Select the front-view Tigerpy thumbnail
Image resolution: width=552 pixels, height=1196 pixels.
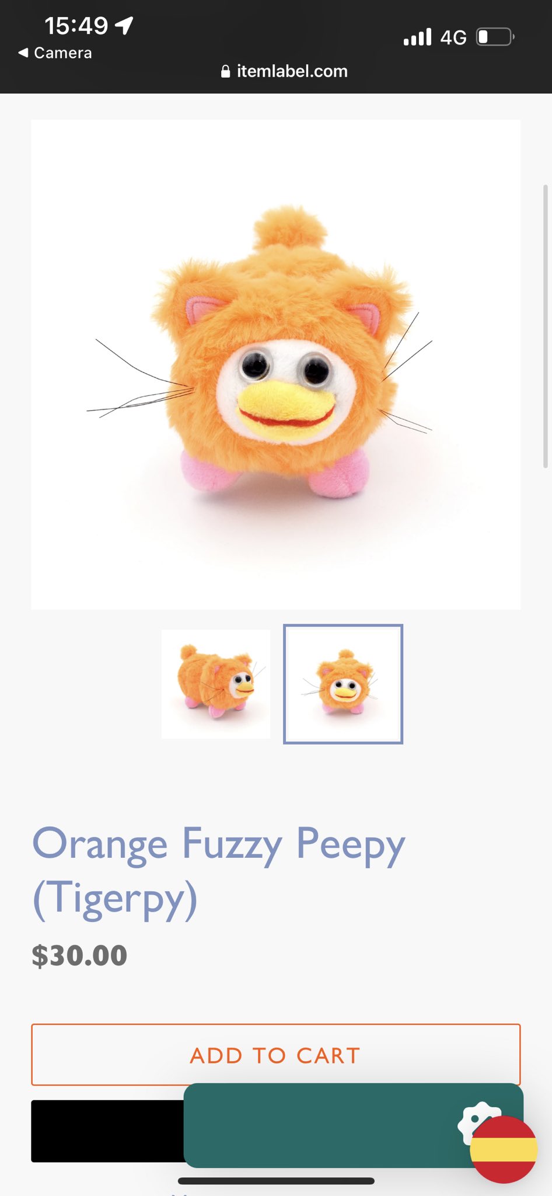343,684
